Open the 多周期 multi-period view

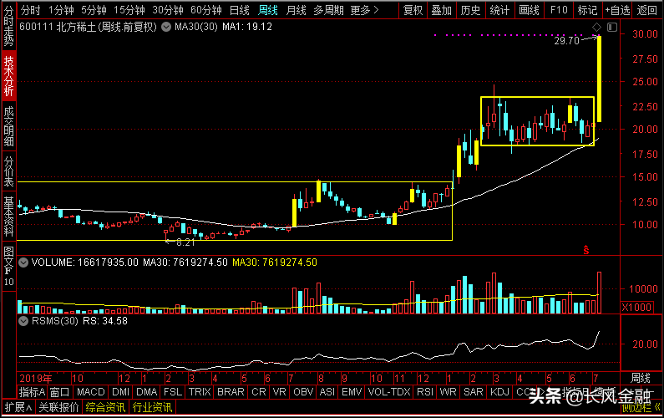coord(328,10)
